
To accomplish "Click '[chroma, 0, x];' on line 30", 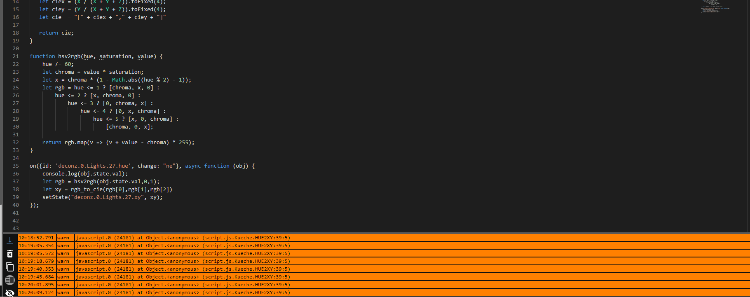I will (130, 127).
